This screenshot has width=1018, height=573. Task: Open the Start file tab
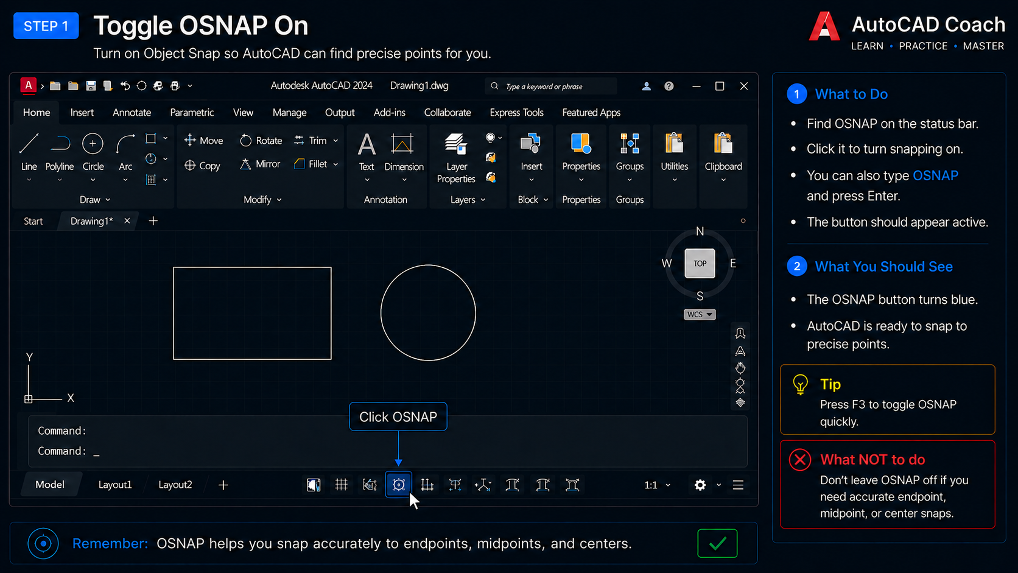(33, 221)
